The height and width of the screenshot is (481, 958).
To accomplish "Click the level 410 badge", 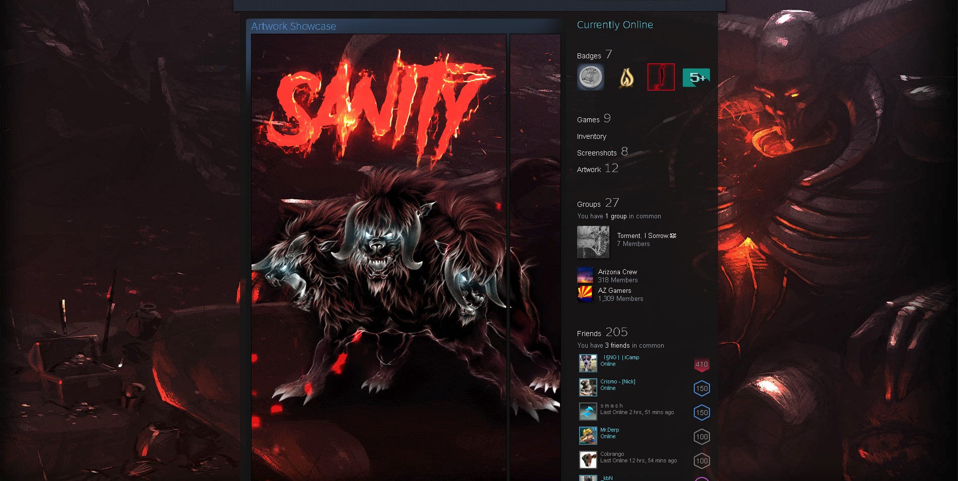I will pyautogui.click(x=702, y=364).
